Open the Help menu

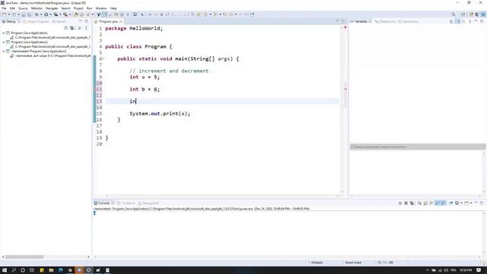coord(113,8)
